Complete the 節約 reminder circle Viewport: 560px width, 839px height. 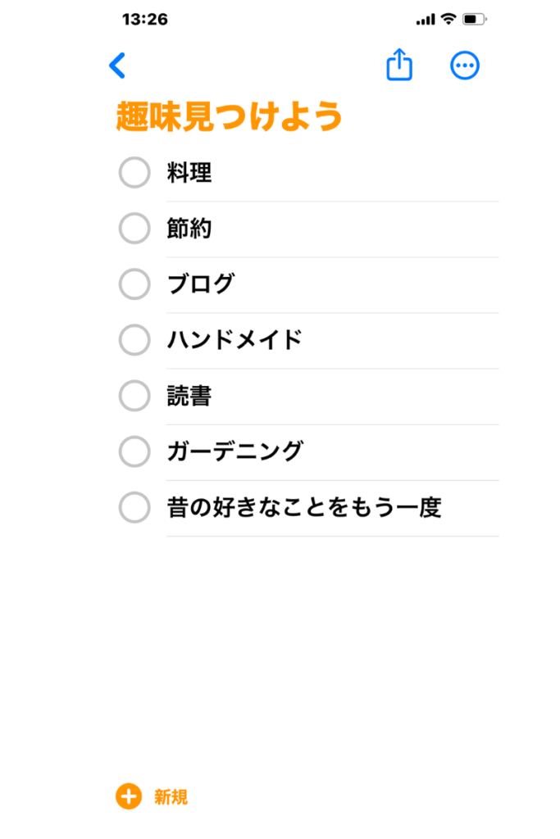click(134, 229)
